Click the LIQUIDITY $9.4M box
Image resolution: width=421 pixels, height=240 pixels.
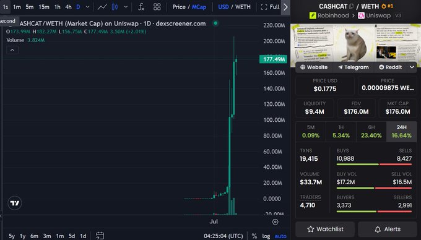coord(315,108)
